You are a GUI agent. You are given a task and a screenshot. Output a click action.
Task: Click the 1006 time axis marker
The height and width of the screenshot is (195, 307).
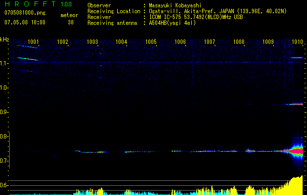click(180, 42)
